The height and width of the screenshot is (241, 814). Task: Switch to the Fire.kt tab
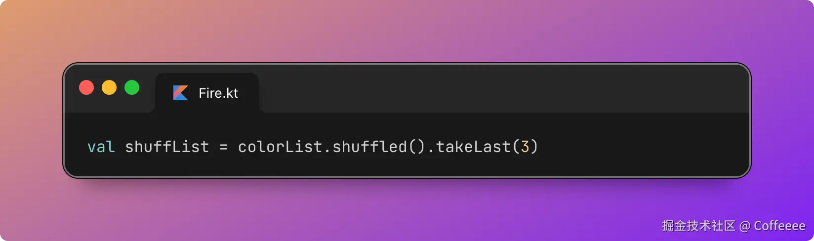[207, 93]
